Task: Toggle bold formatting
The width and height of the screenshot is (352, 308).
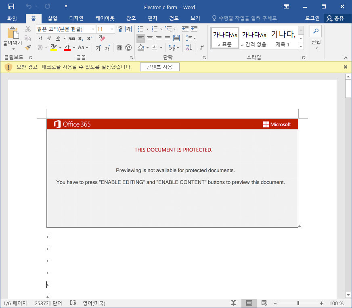Action: [x=40, y=38]
